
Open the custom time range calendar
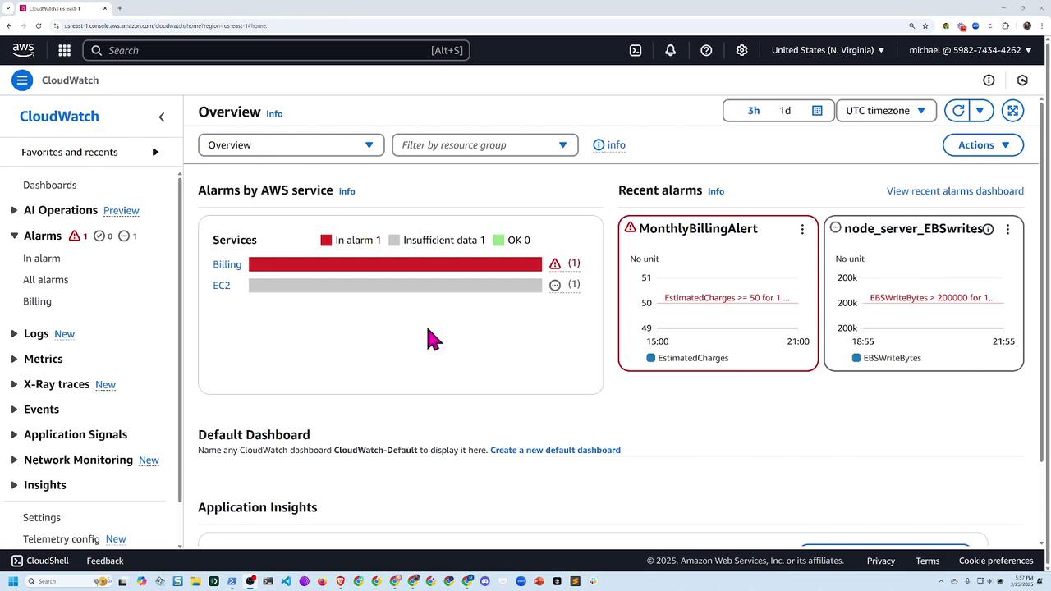(817, 111)
